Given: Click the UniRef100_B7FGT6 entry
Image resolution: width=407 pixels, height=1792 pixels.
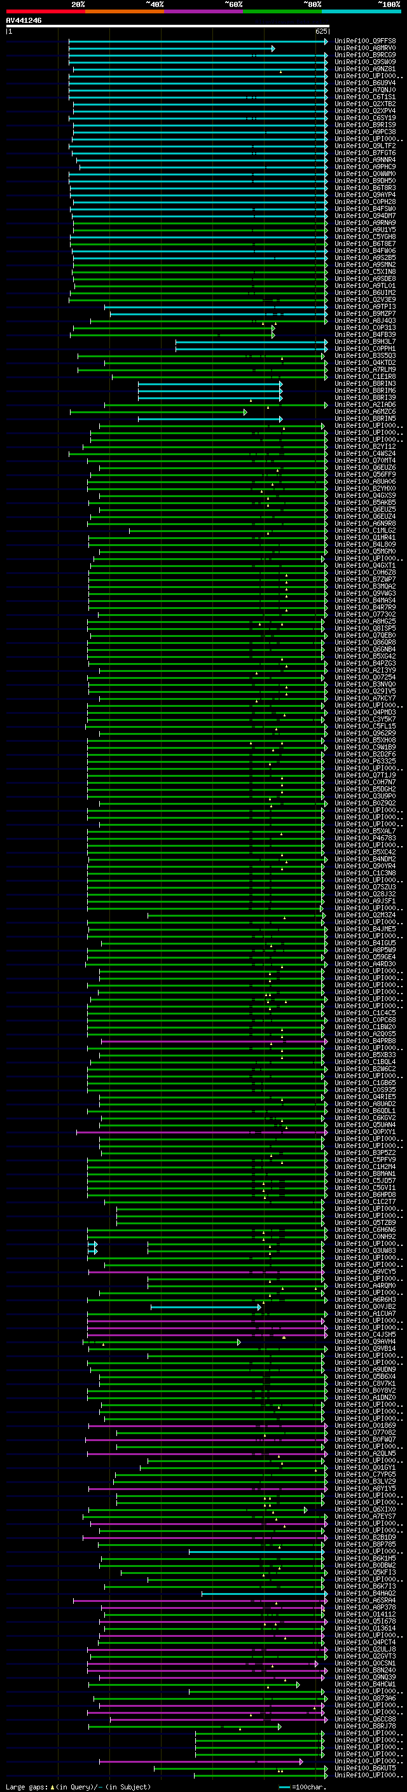Looking at the screenshot, I should 365,153.
